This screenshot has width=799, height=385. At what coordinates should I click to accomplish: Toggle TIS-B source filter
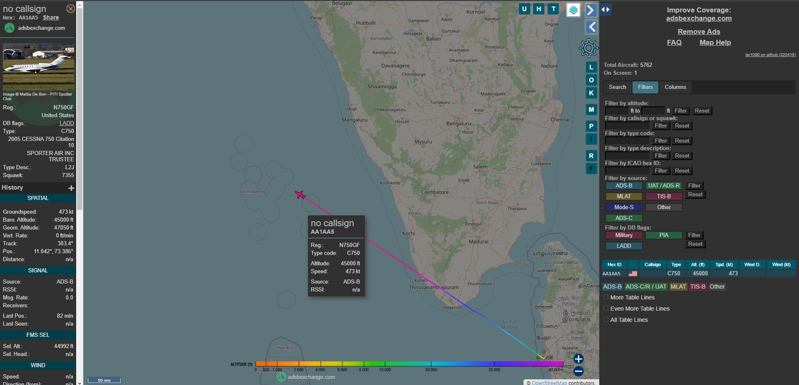664,197
